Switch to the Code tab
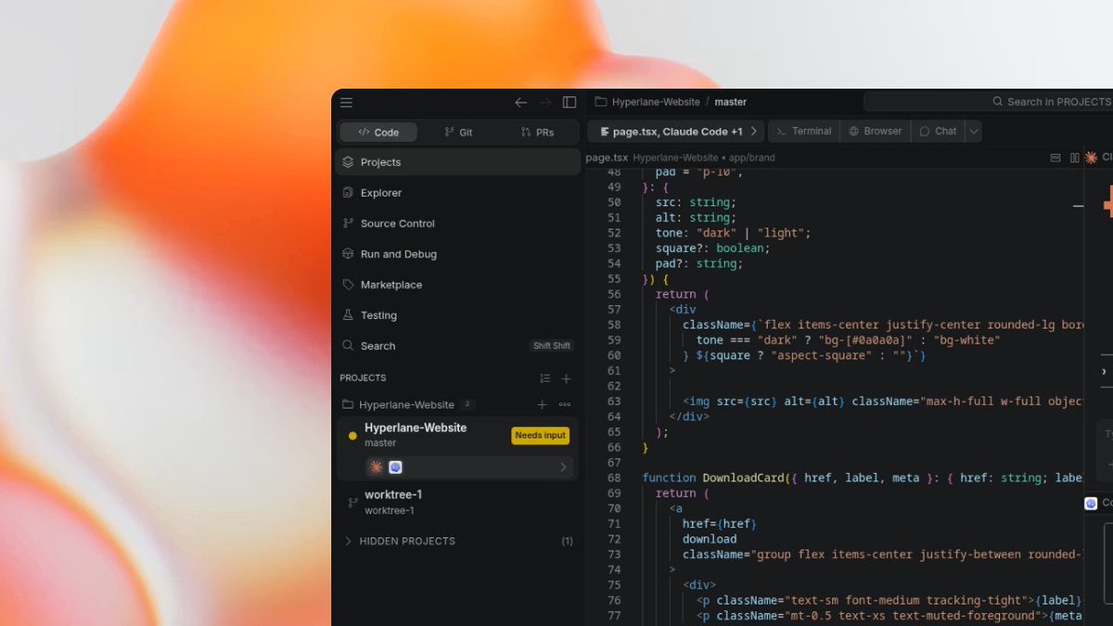This screenshot has width=1113, height=626. 378,132
